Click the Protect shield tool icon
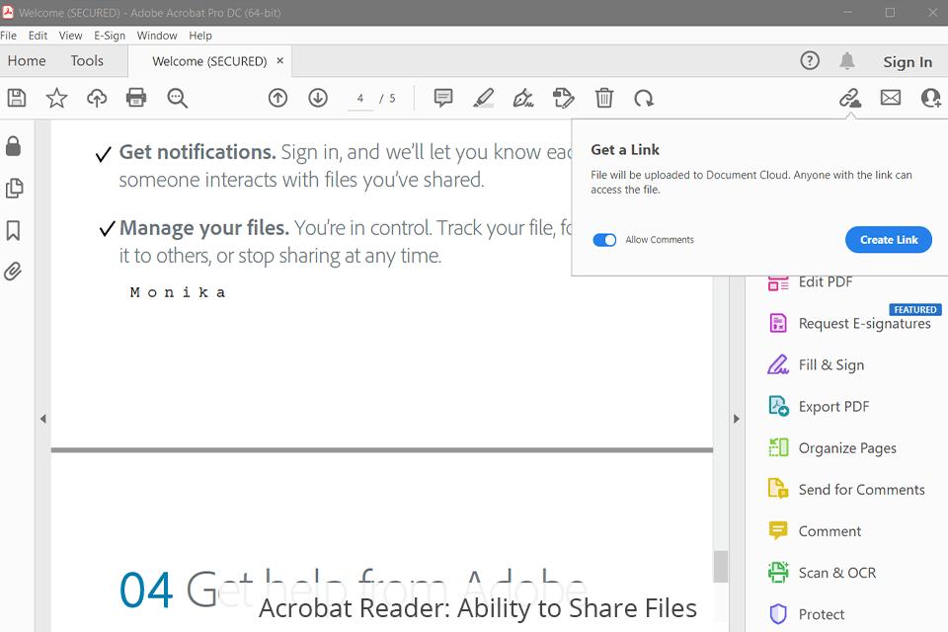Screen dimensions: 948x632 tap(778, 614)
